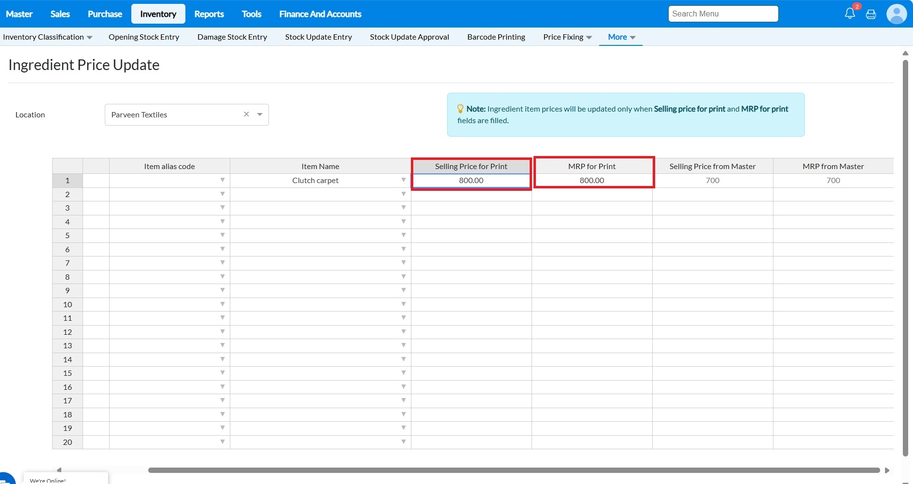Viewport: 913px width, 484px height.
Task: Click the horizontal scrollbar right arrow
Action: click(887, 470)
